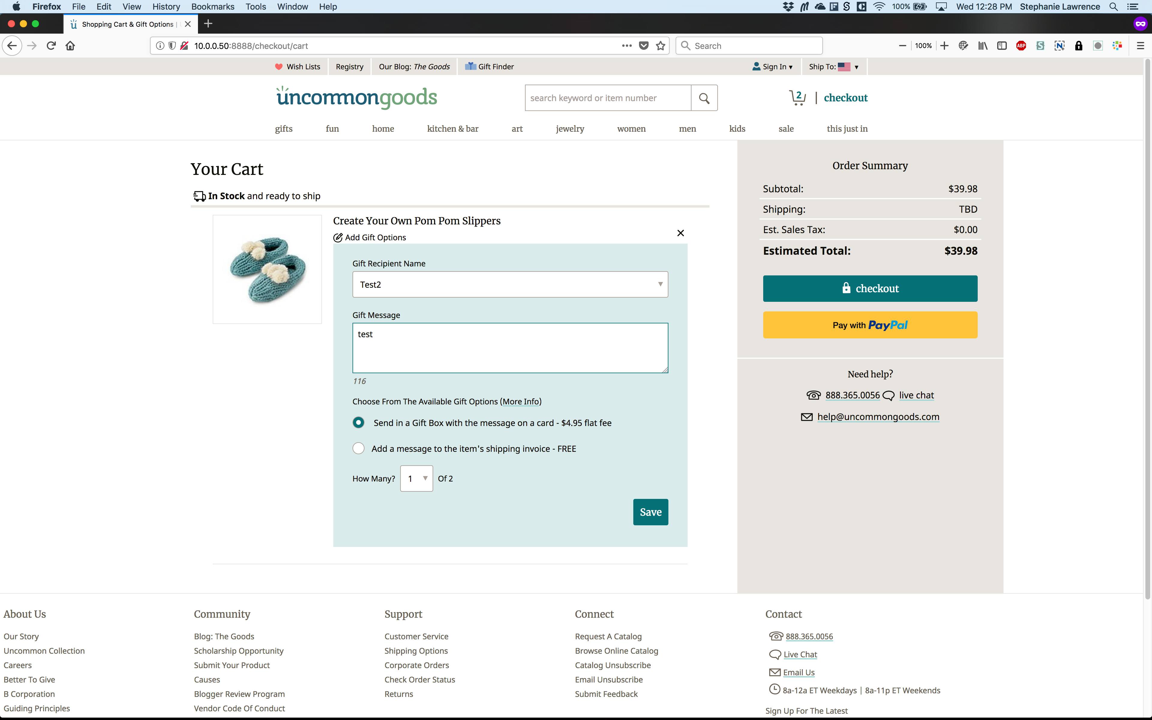
Task: Go to kitchen & bar category
Action: click(x=452, y=129)
